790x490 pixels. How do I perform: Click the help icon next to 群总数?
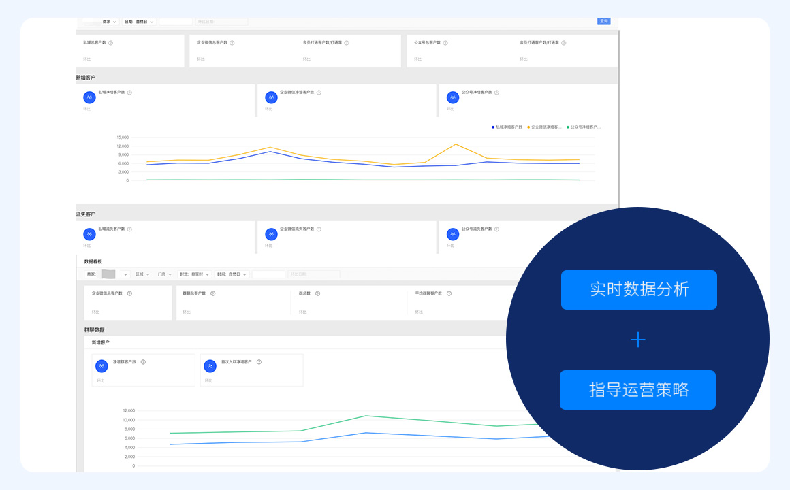click(317, 293)
